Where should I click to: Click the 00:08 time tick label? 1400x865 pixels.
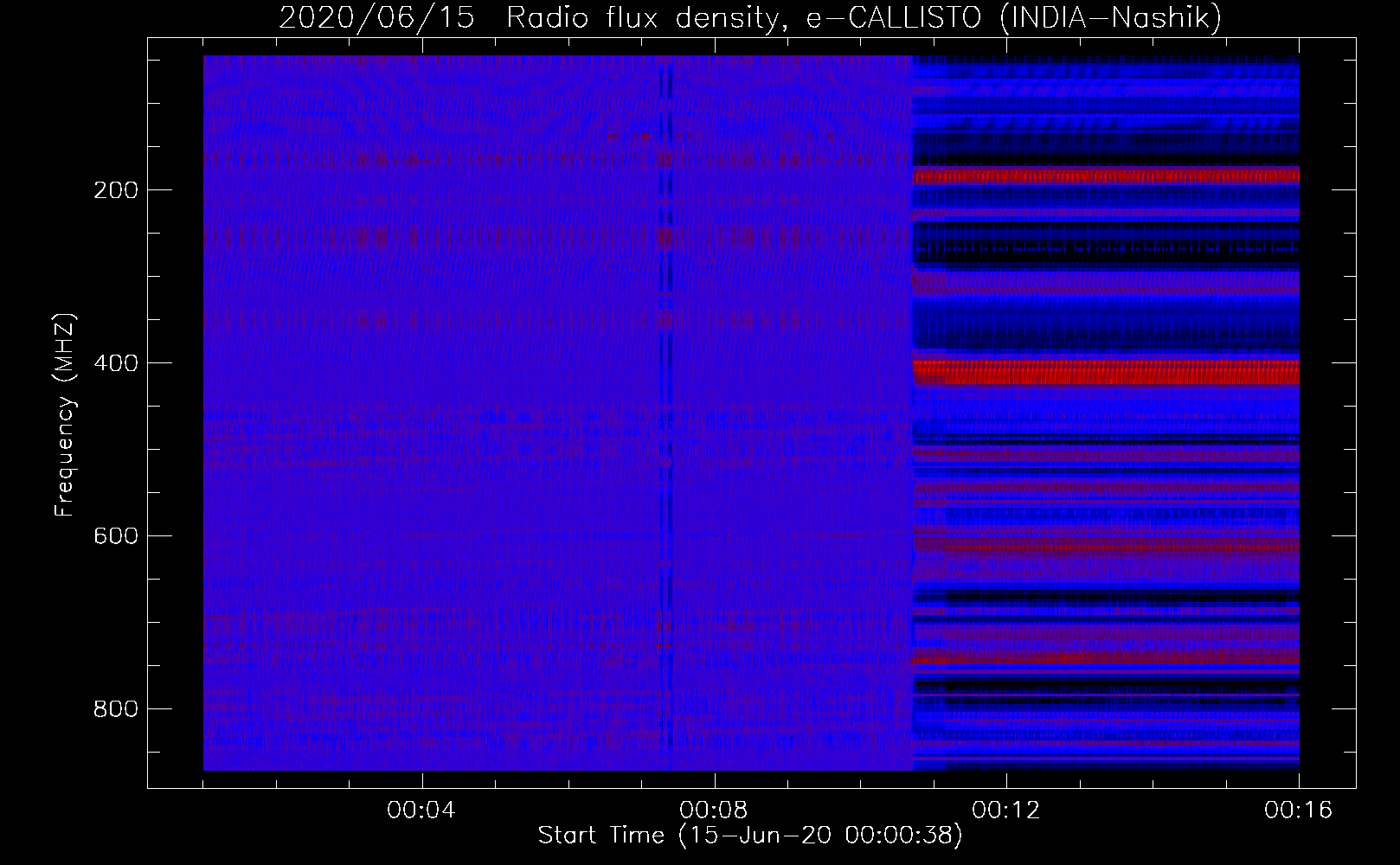coord(714,811)
